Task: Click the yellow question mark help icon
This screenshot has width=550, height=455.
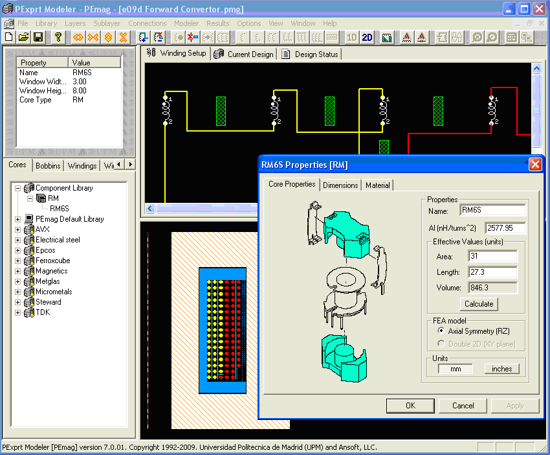Action: tap(58, 37)
